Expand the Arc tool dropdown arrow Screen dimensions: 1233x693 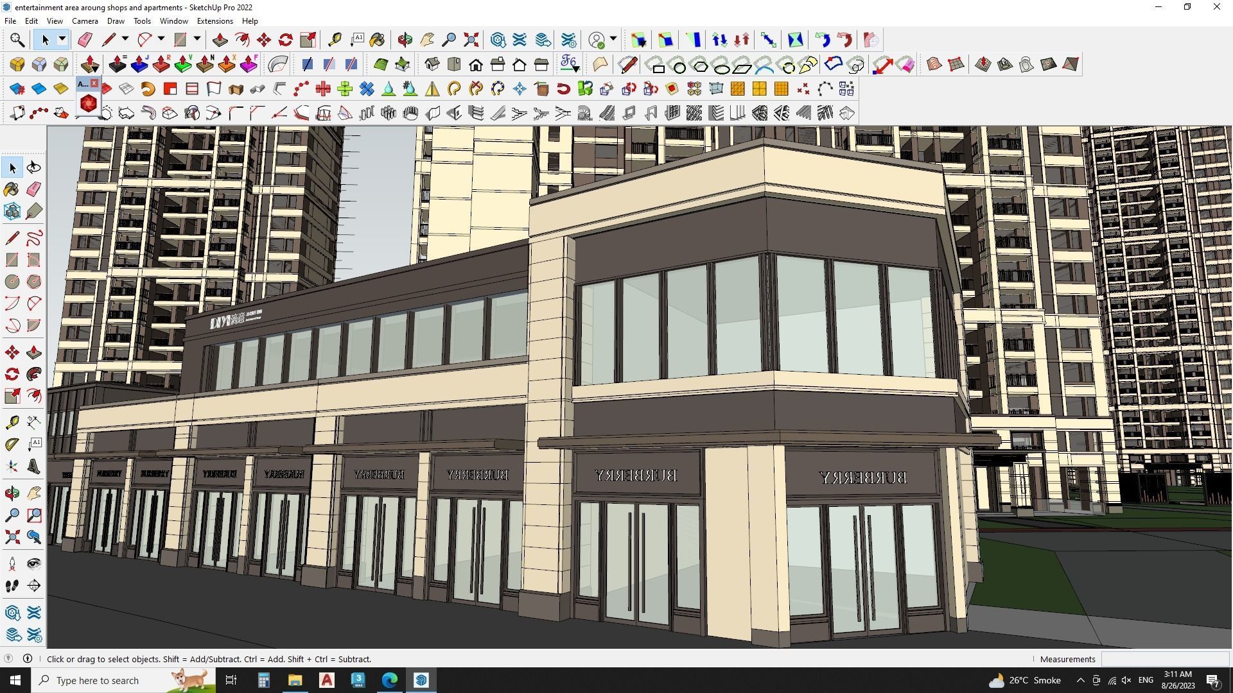[x=161, y=40]
